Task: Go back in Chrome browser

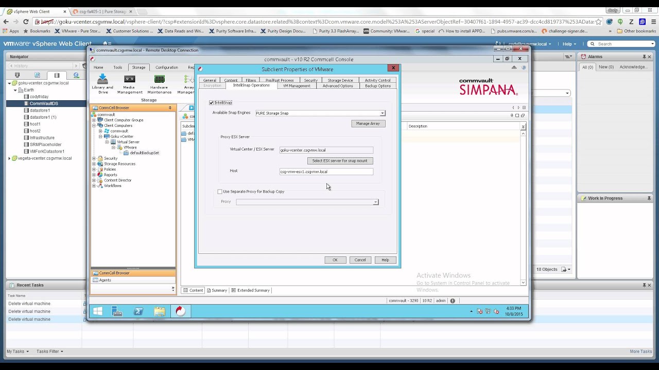Action: click(x=6, y=22)
